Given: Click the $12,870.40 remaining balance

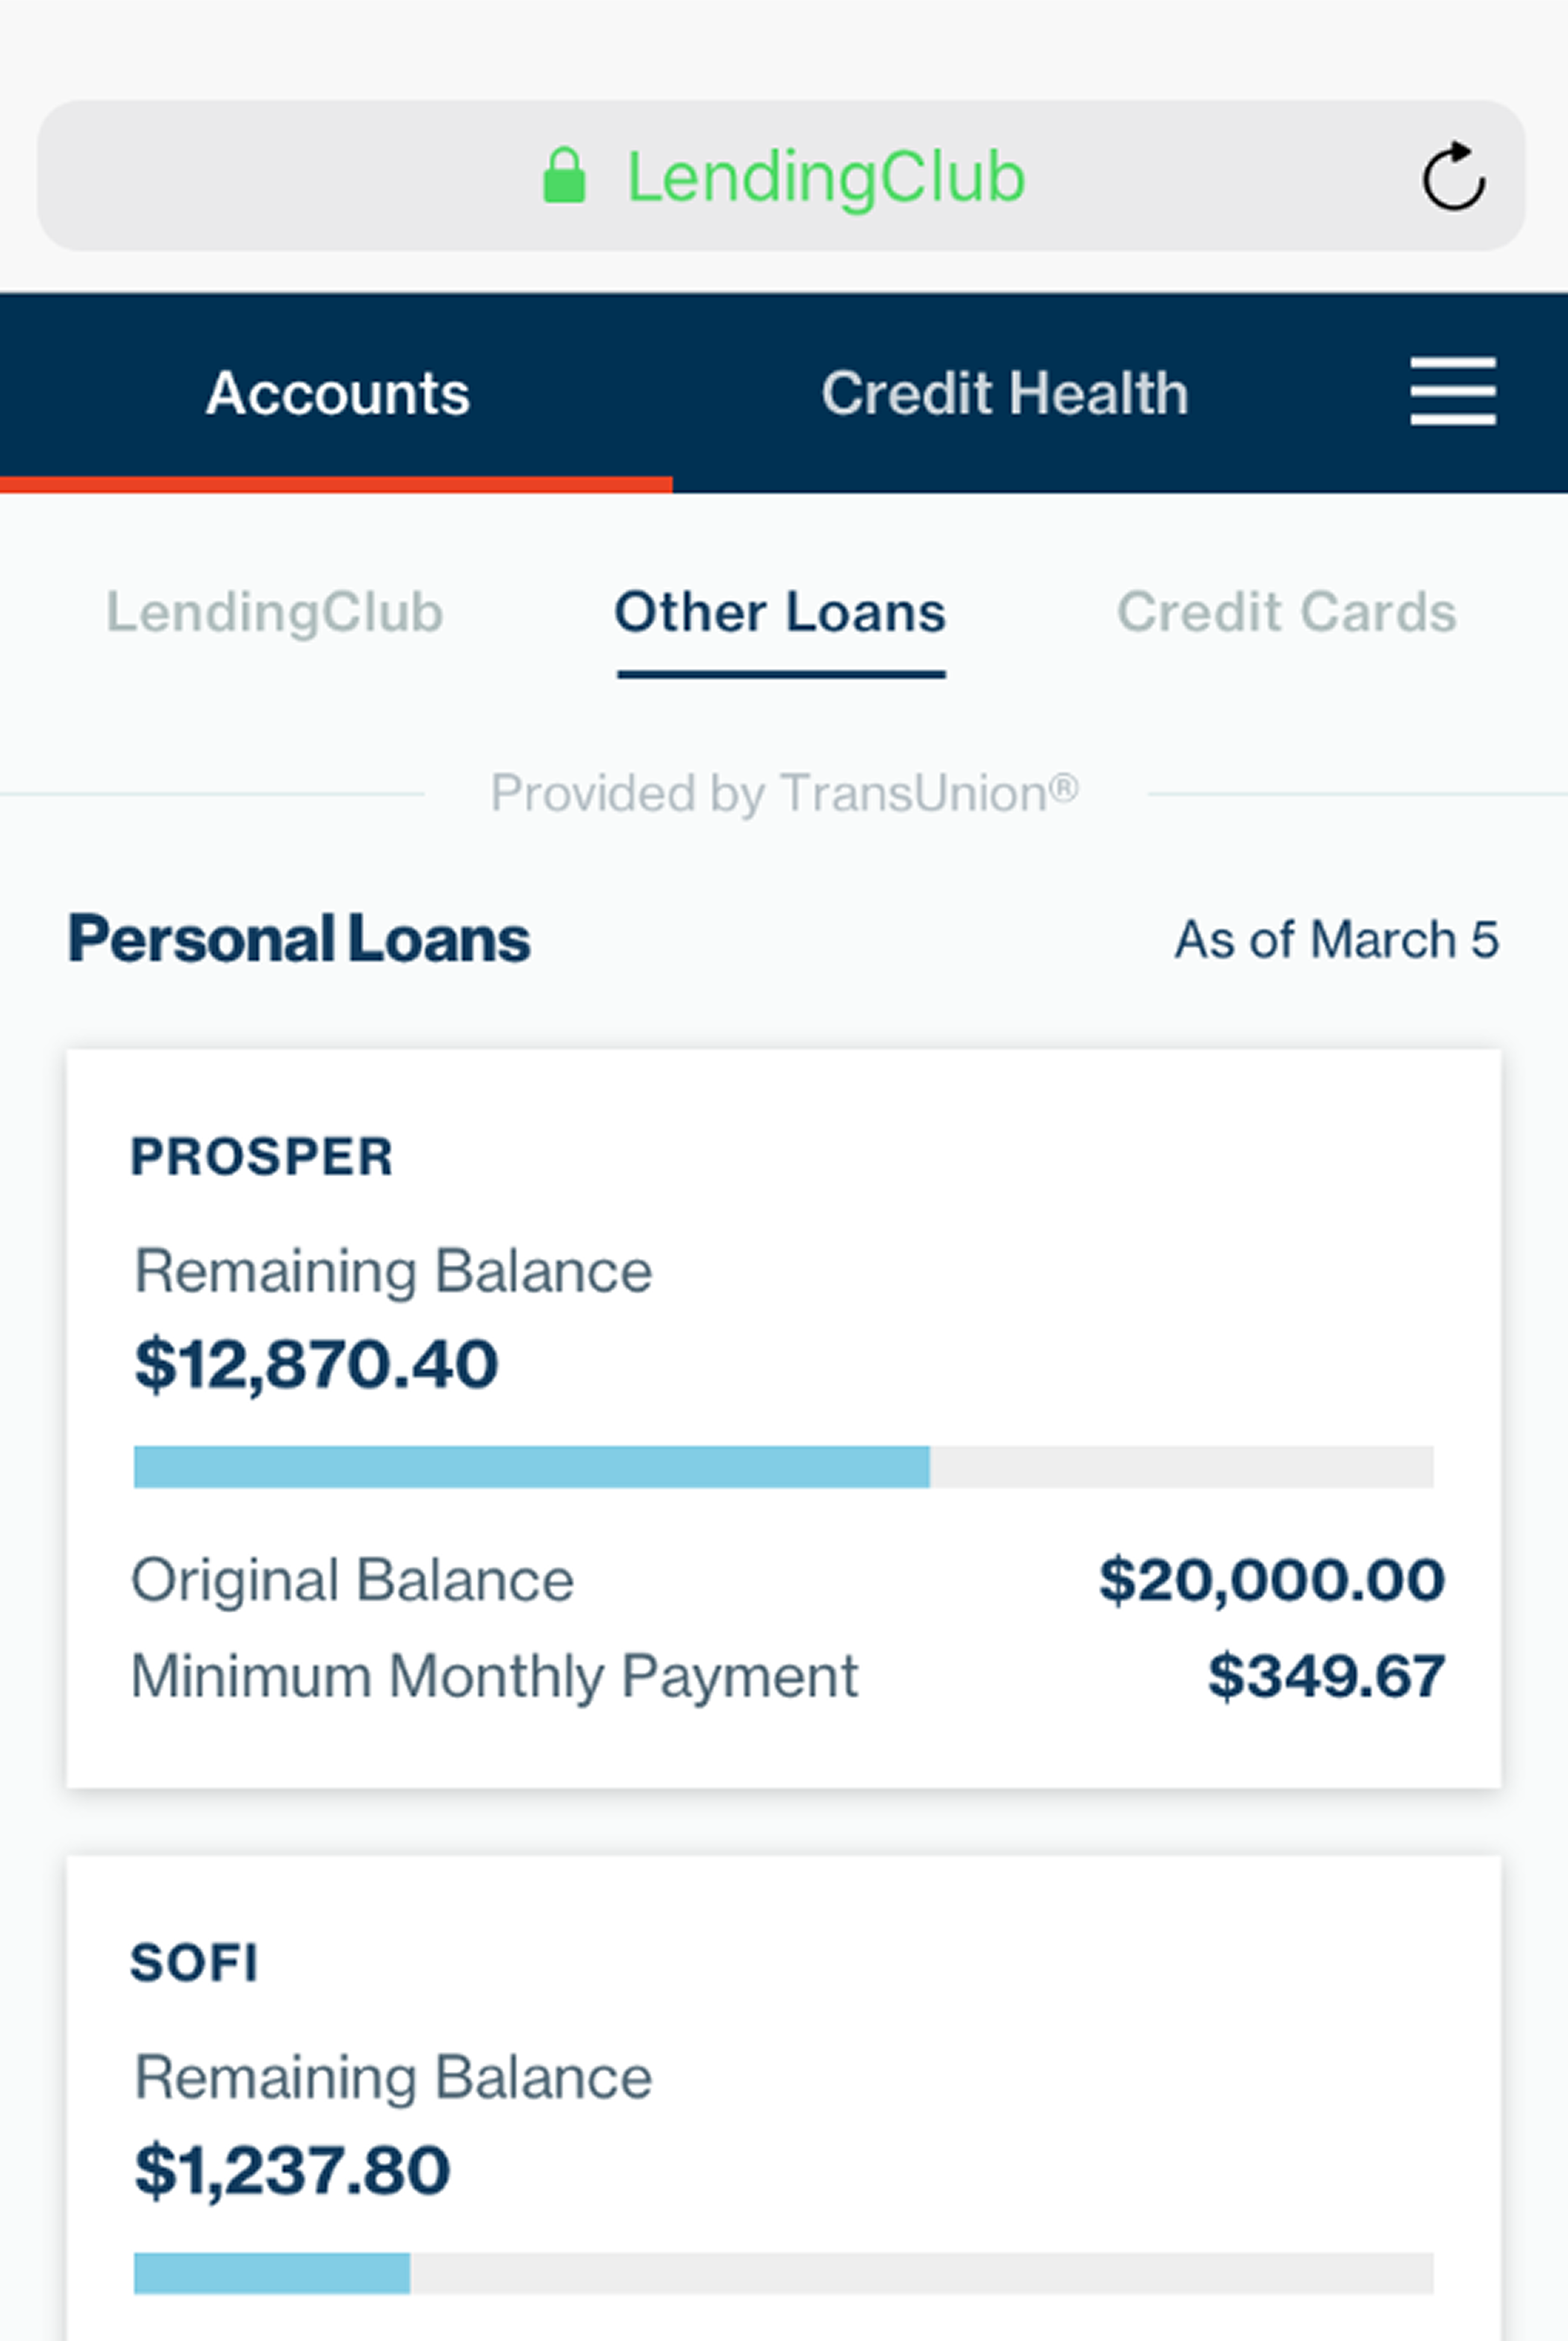Looking at the screenshot, I should point(316,1364).
